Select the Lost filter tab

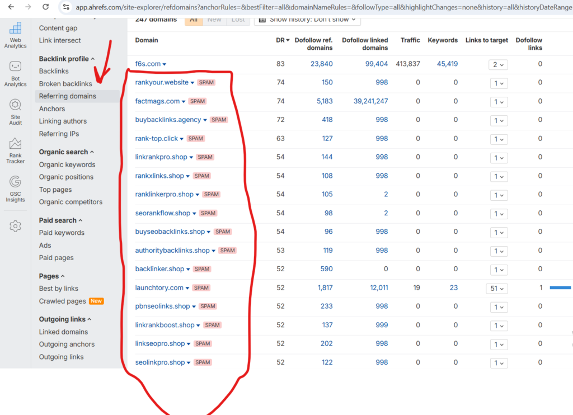point(238,20)
